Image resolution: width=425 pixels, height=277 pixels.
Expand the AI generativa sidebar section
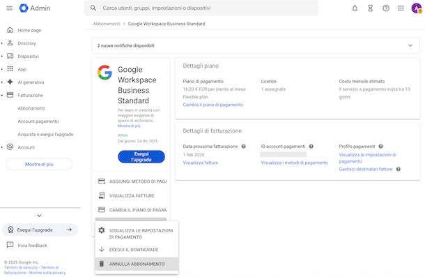2,82
